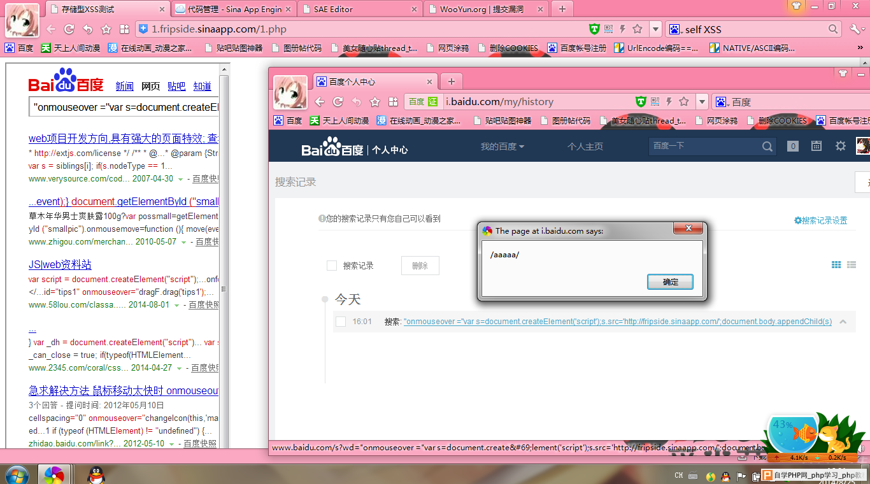This screenshot has height=484, width=870.
Task: Open 知道 link on Baidu results page
Action: pos(202,87)
